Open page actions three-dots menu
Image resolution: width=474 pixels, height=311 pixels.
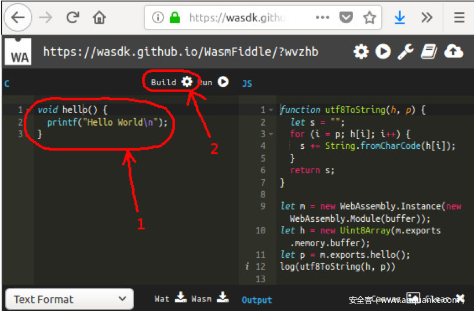tap(322, 17)
